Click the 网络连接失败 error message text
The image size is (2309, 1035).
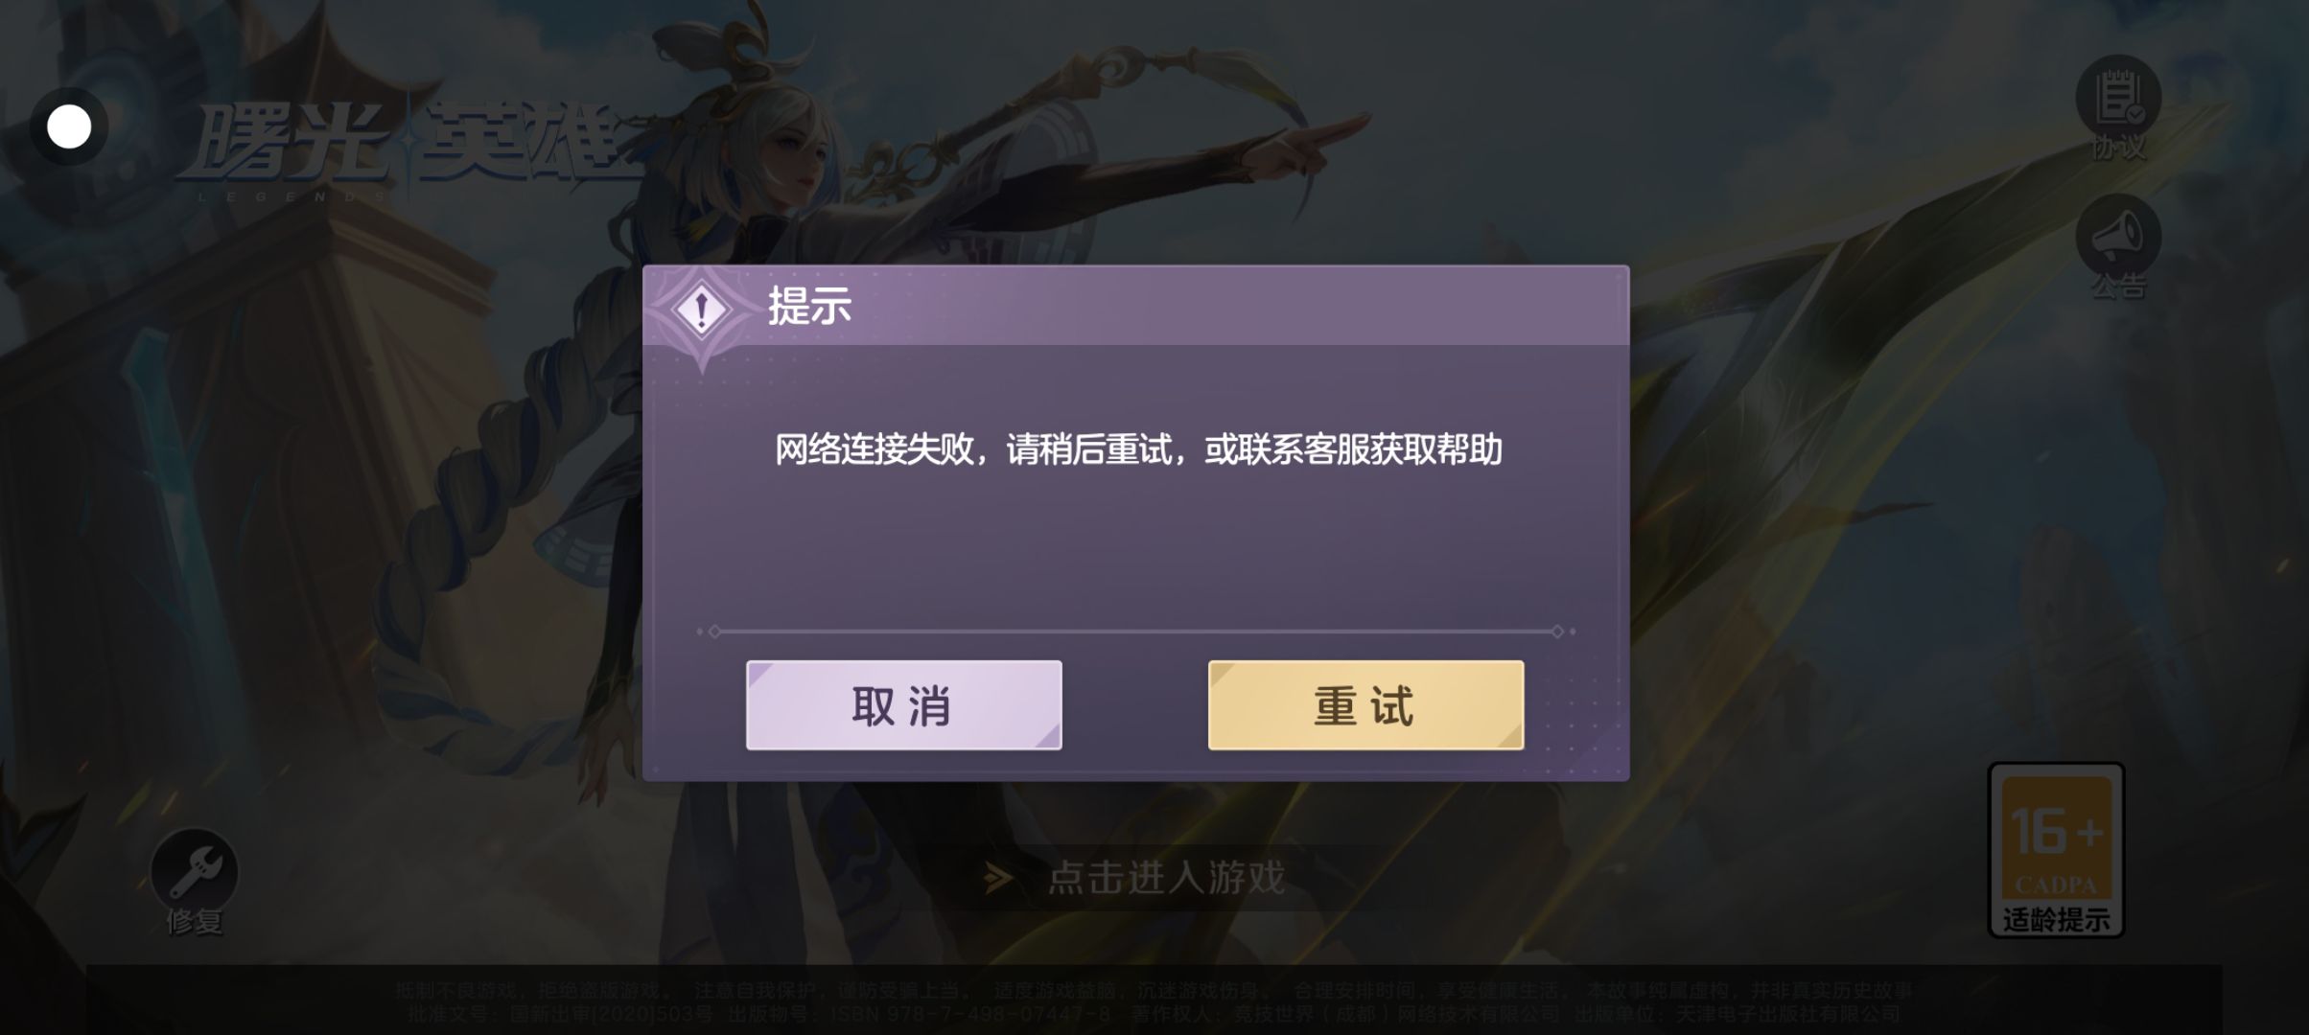(x=1138, y=449)
